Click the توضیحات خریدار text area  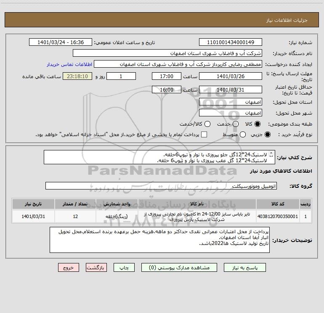click(159, 240)
